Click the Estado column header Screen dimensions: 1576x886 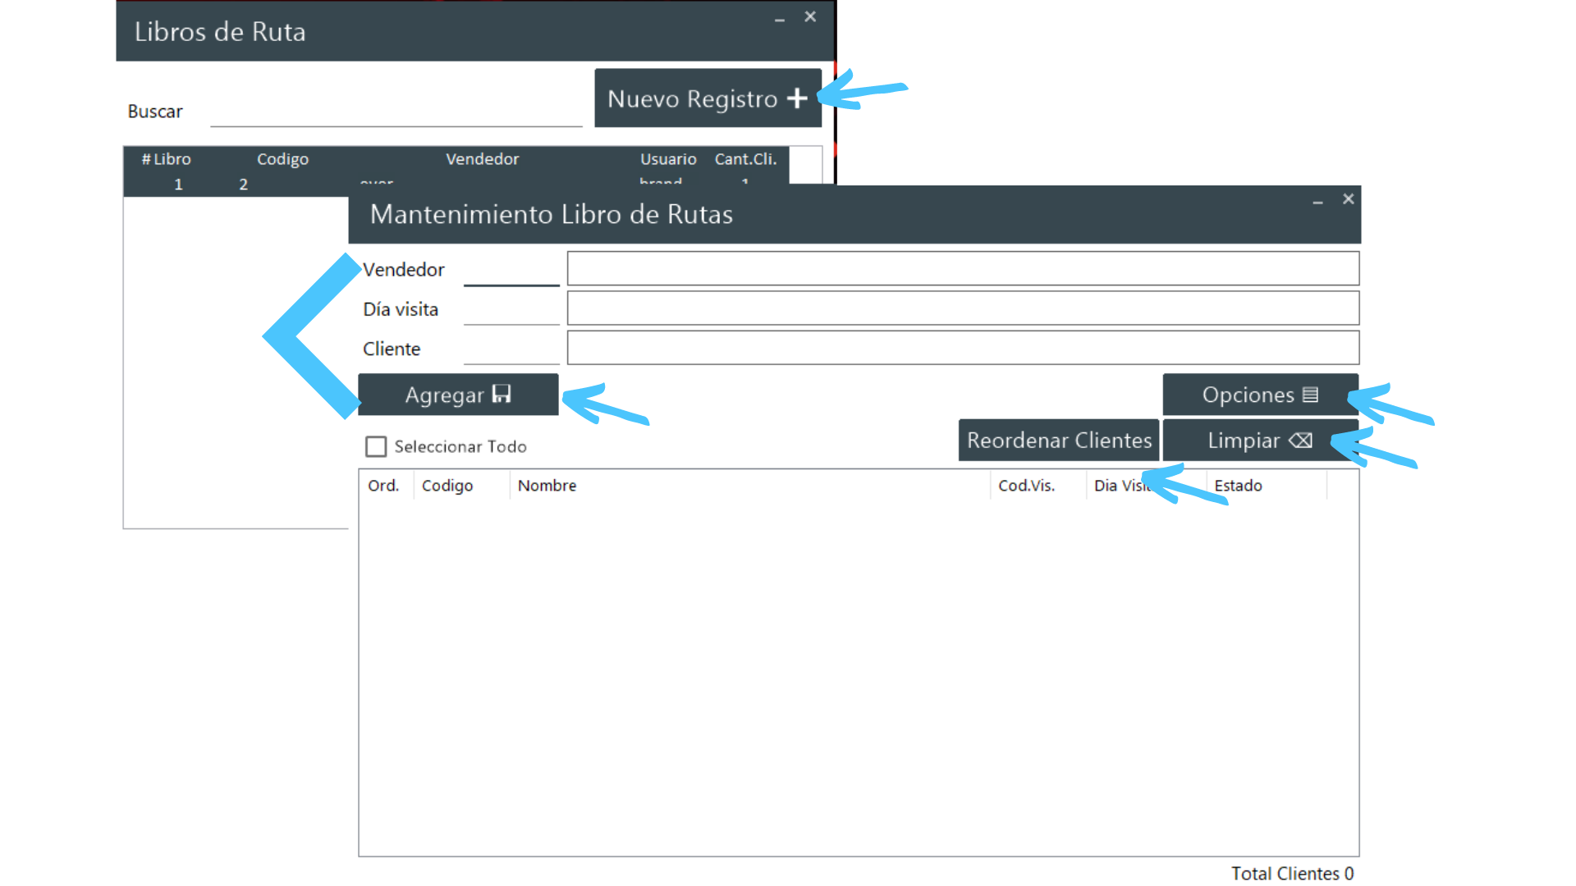click(1238, 486)
